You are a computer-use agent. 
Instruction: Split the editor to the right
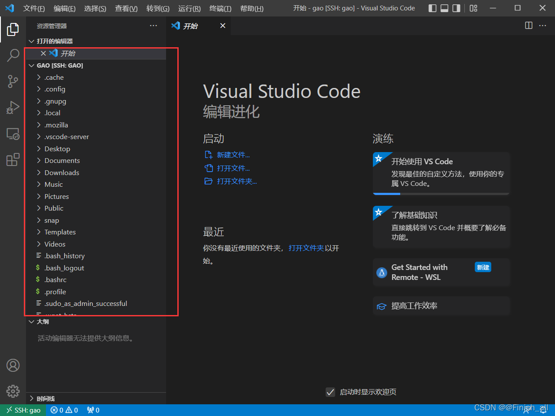[529, 26]
